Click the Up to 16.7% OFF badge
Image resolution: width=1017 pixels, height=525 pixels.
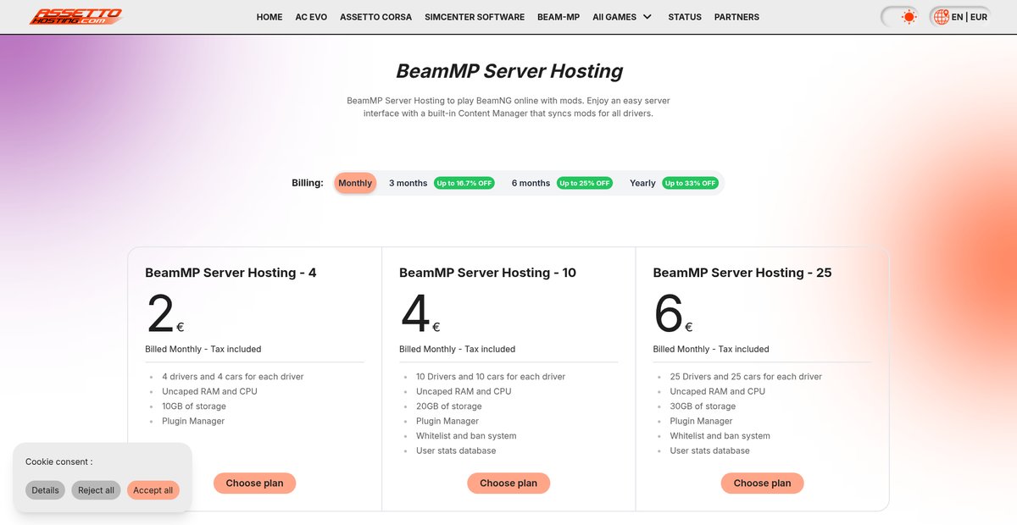tap(464, 183)
